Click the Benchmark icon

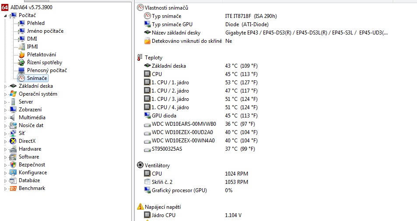pos(13,188)
